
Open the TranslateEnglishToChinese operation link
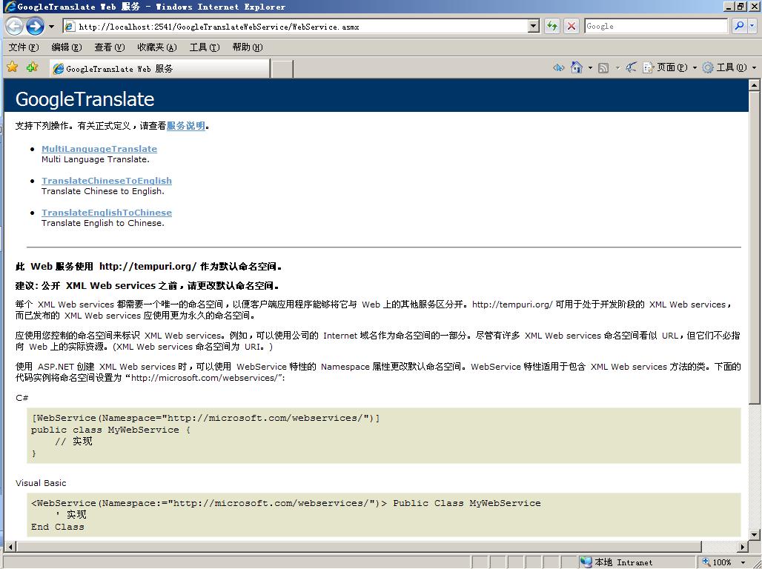click(107, 213)
